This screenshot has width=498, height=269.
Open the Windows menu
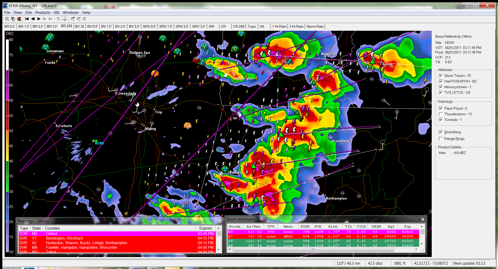click(x=71, y=12)
